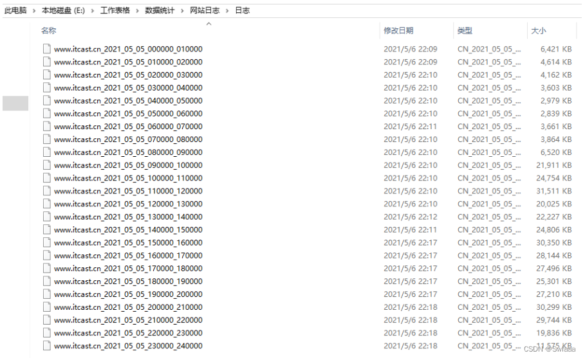The width and height of the screenshot is (585, 358).
Task: Click date 2021/5/6 22:12
Action: click(x=411, y=217)
